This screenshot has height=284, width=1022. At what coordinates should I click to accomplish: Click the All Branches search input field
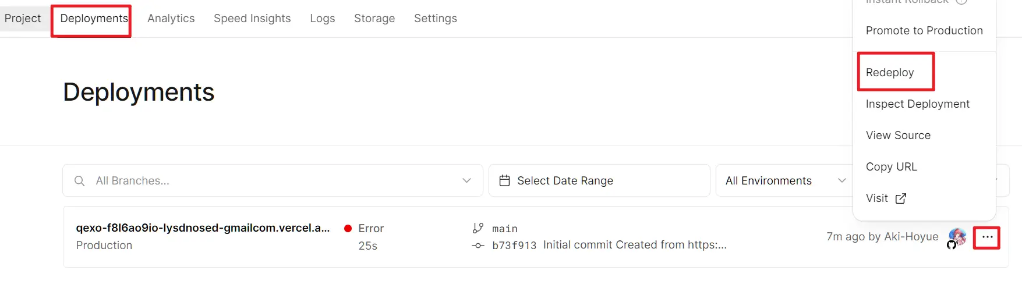click(273, 180)
